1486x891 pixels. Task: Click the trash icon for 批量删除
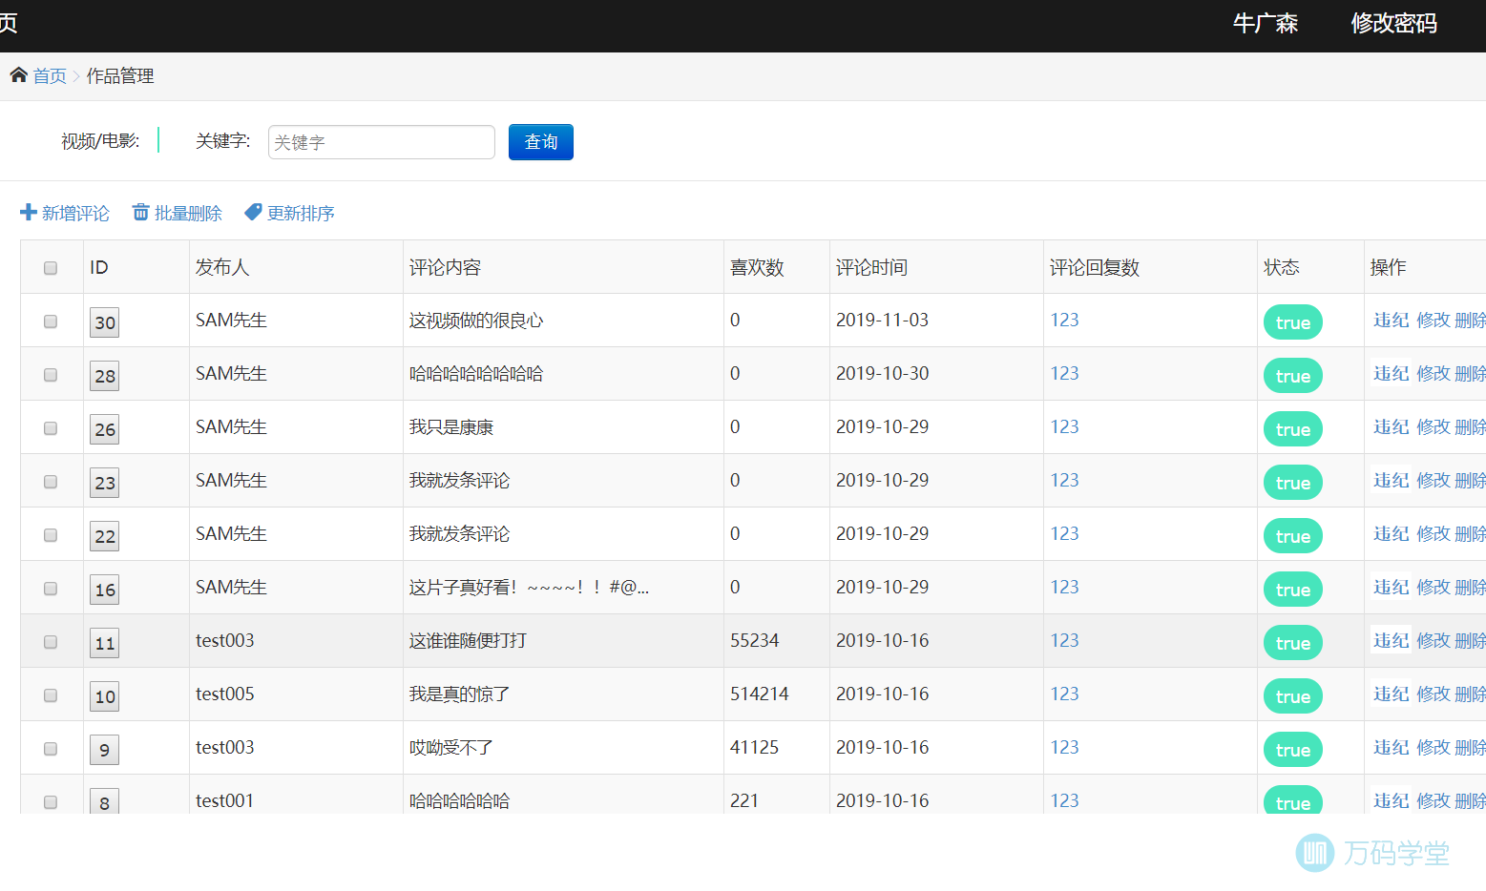[x=140, y=212]
